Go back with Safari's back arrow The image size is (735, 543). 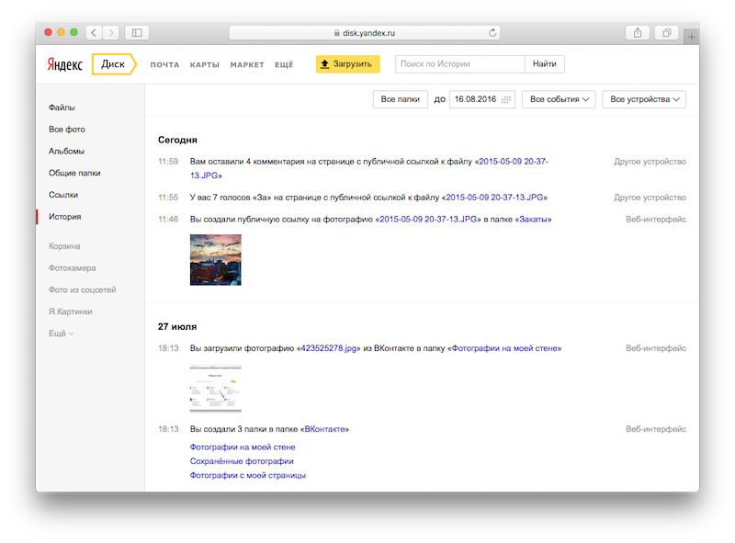[x=94, y=32]
